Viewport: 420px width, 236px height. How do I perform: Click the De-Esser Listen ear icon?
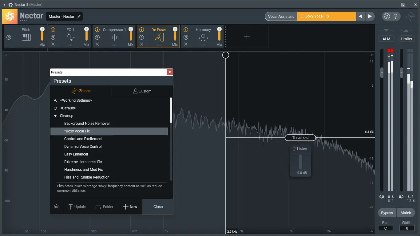[x=294, y=149]
